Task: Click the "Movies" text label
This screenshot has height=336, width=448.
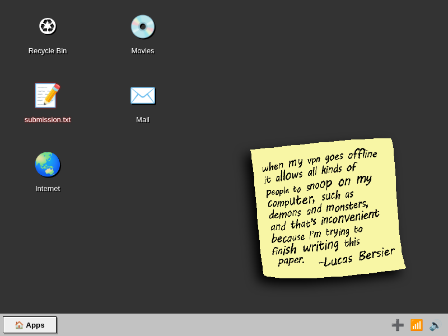Action: point(143,51)
